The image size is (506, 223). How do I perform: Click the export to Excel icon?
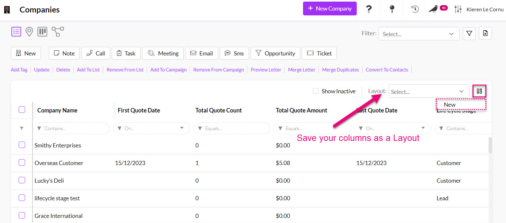pos(485,33)
